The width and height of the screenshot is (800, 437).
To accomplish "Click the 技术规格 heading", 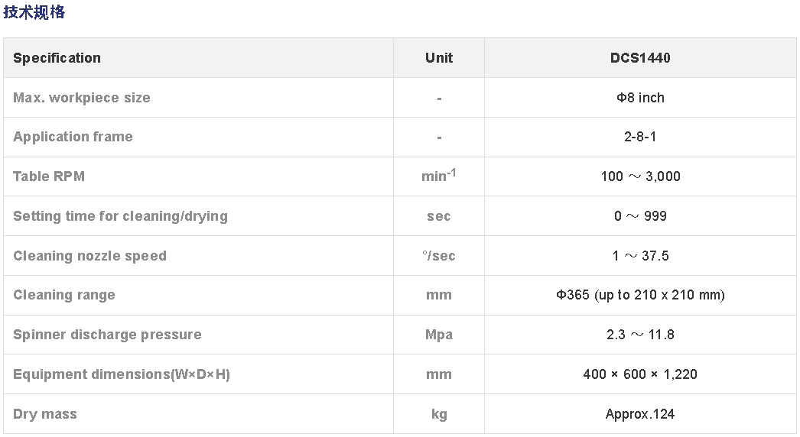I will coord(34,11).
